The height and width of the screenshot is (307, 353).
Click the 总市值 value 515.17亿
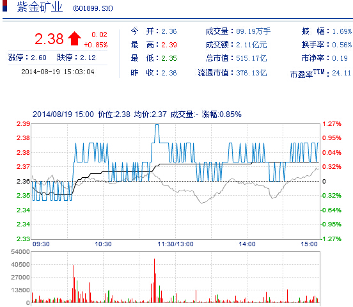pyautogui.click(x=251, y=58)
